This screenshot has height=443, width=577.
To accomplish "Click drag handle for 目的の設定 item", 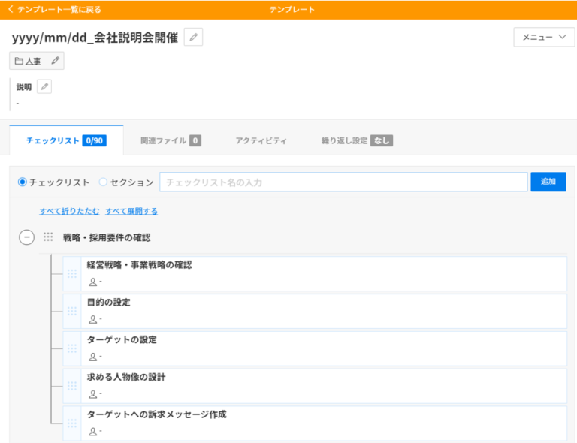I will click(x=72, y=311).
